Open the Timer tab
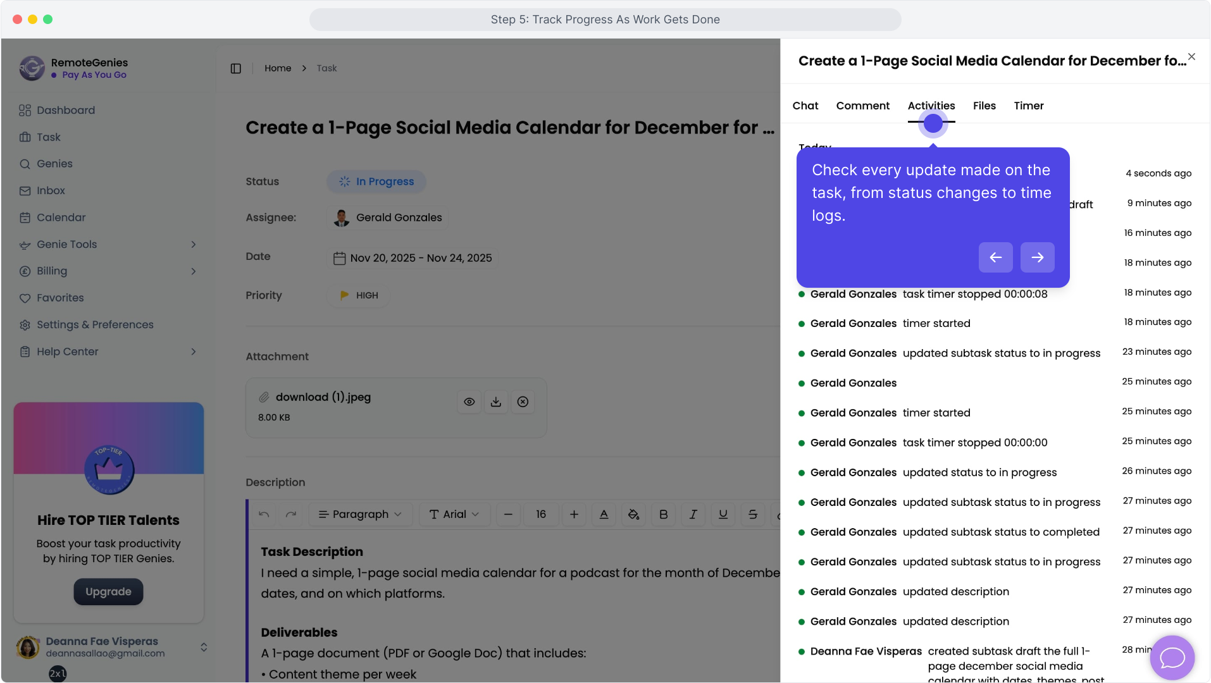1211x683 pixels. coord(1029,106)
